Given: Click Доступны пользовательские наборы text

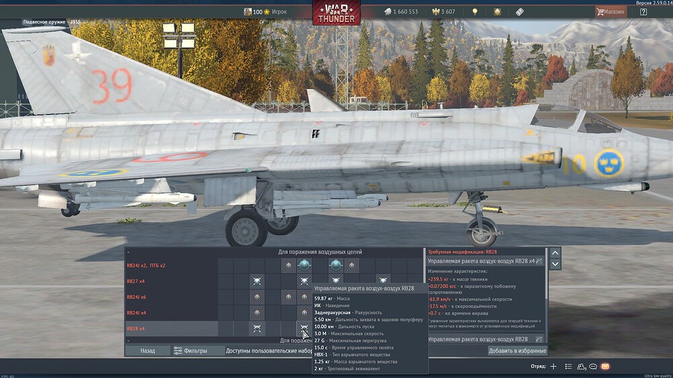Looking at the screenshot, I should tap(269, 351).
